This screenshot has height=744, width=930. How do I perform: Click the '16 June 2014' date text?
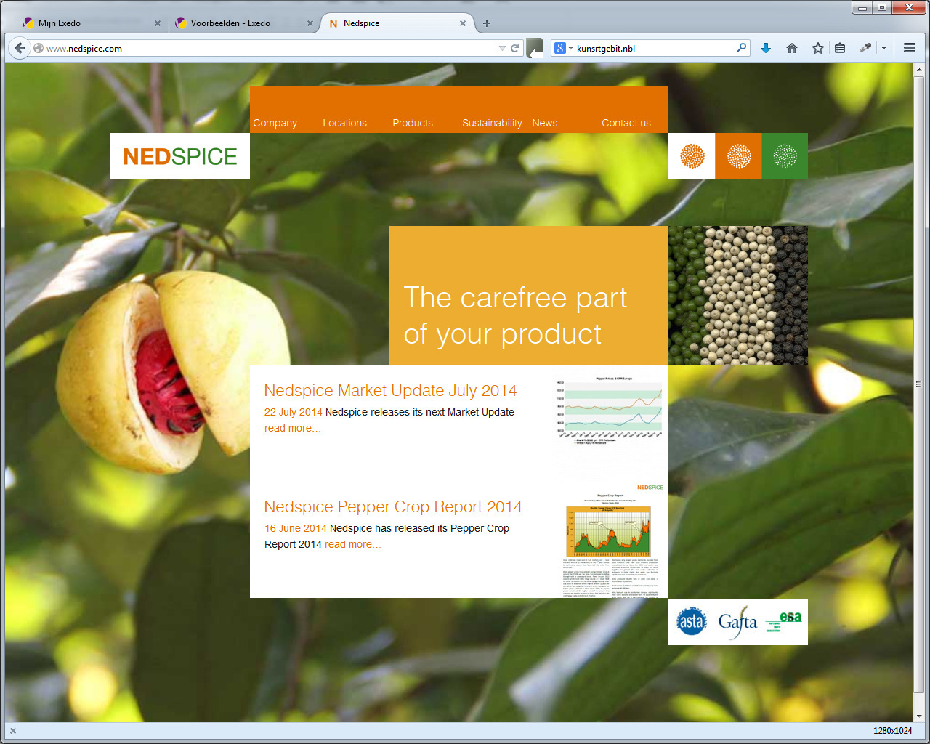(x=295, y=528)
